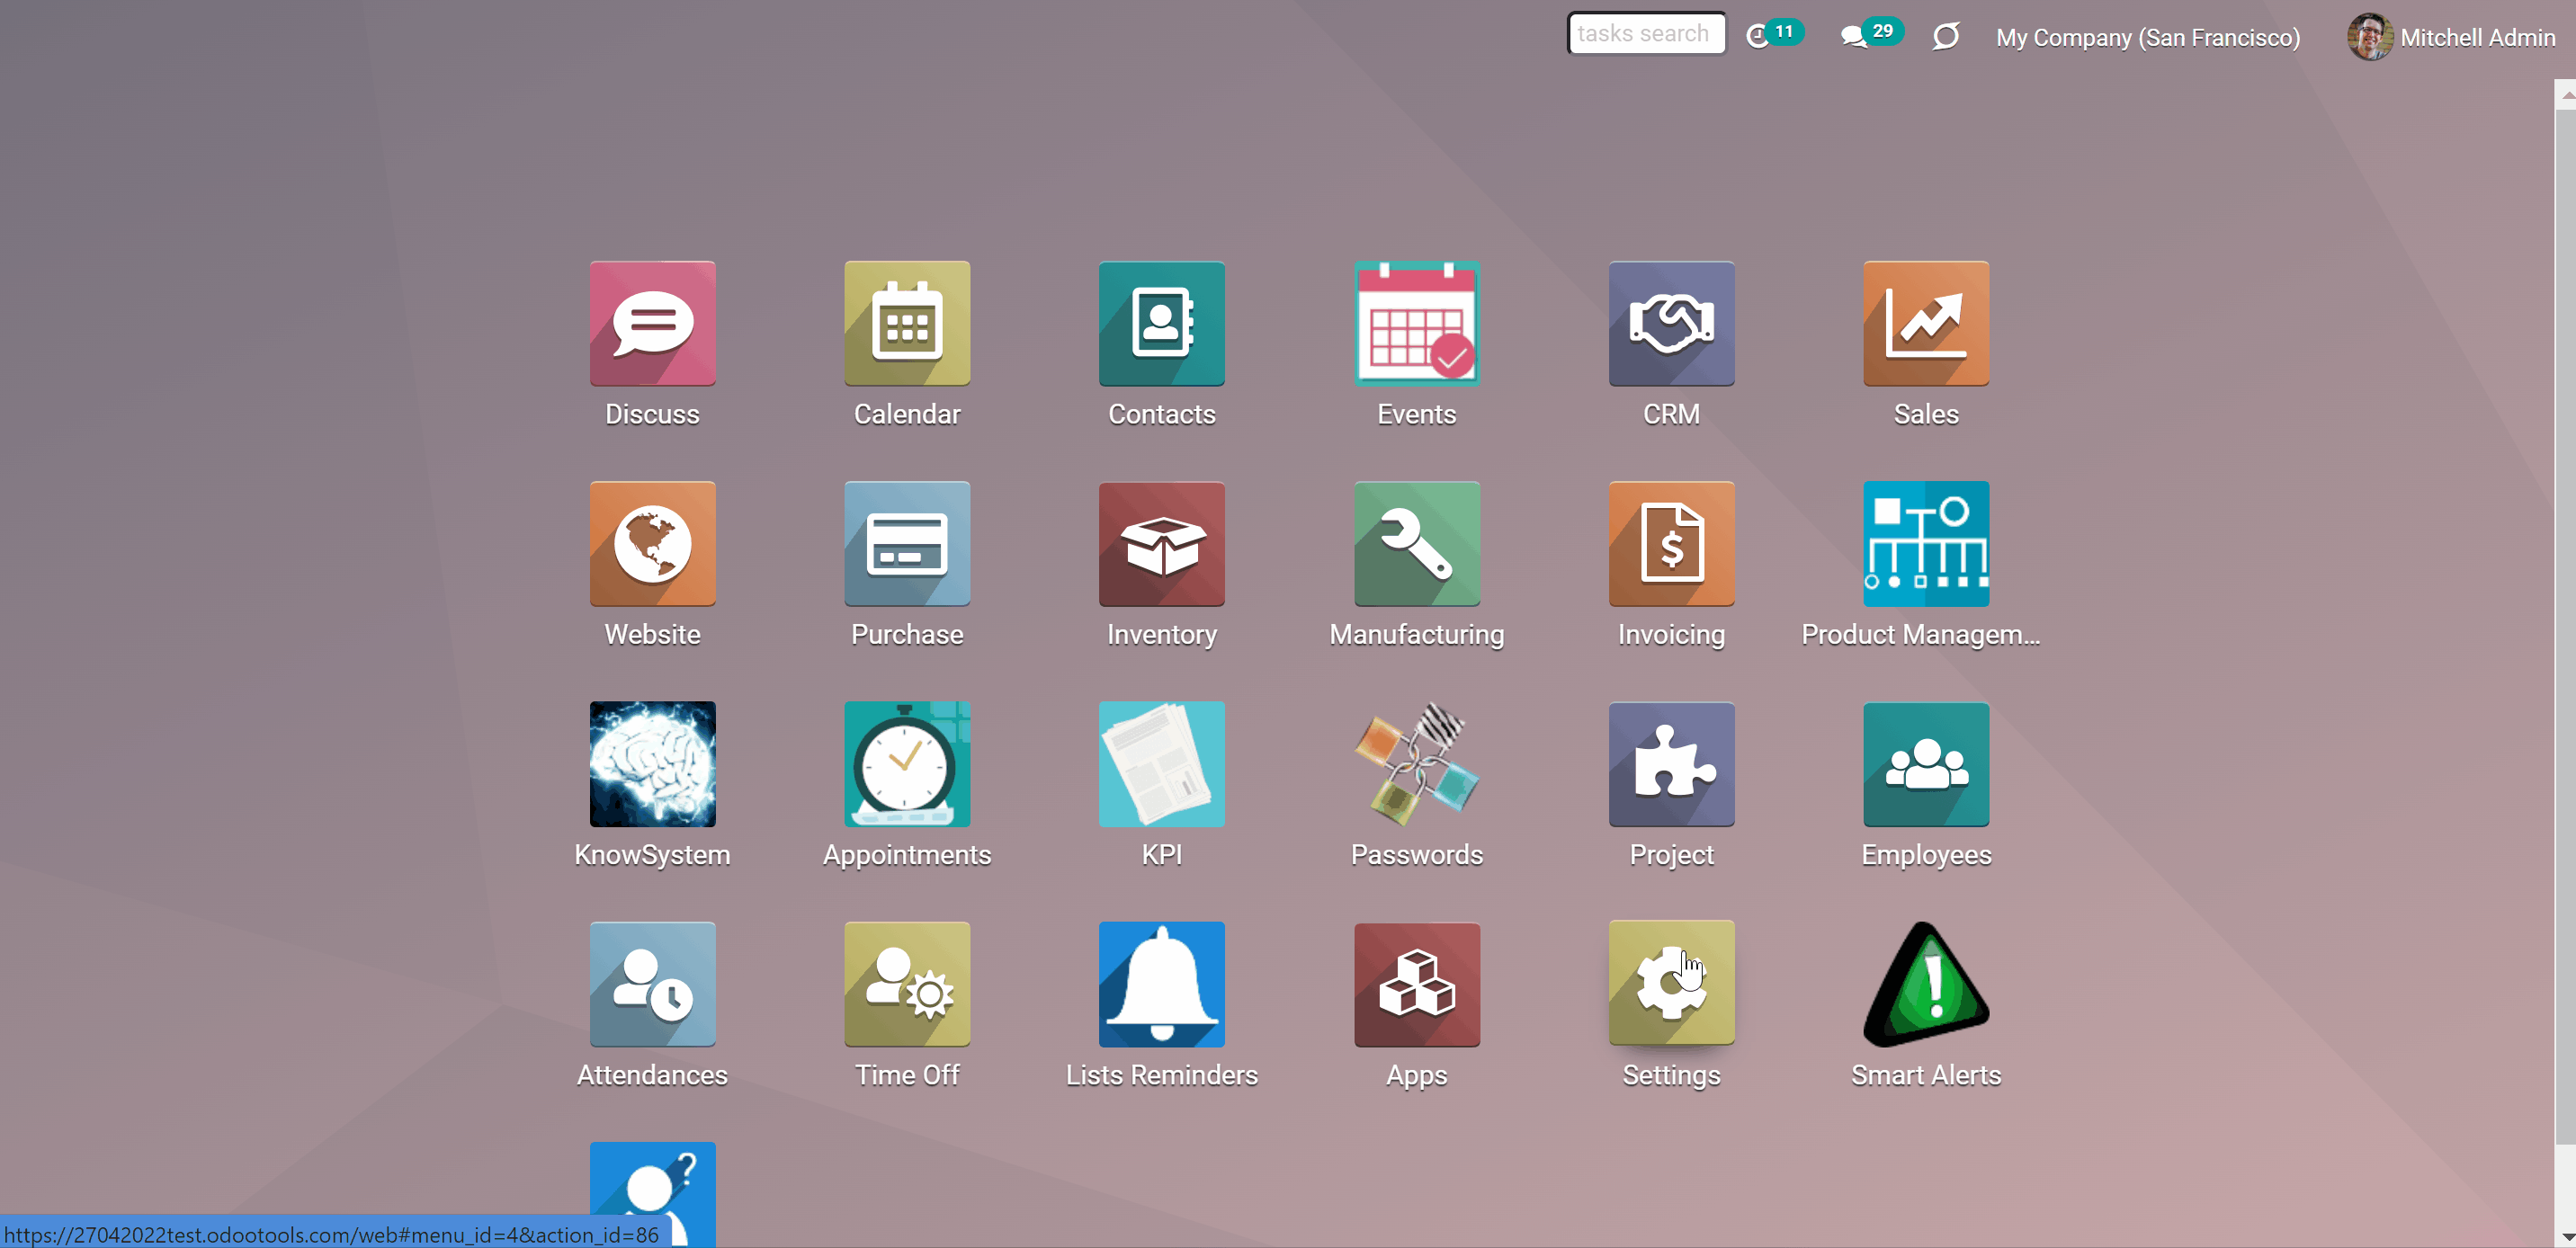Click the scrollbar down arrow
Image resolution: width=2576 pixels, height=1248 pixels.
[x=2565, y=1236]
